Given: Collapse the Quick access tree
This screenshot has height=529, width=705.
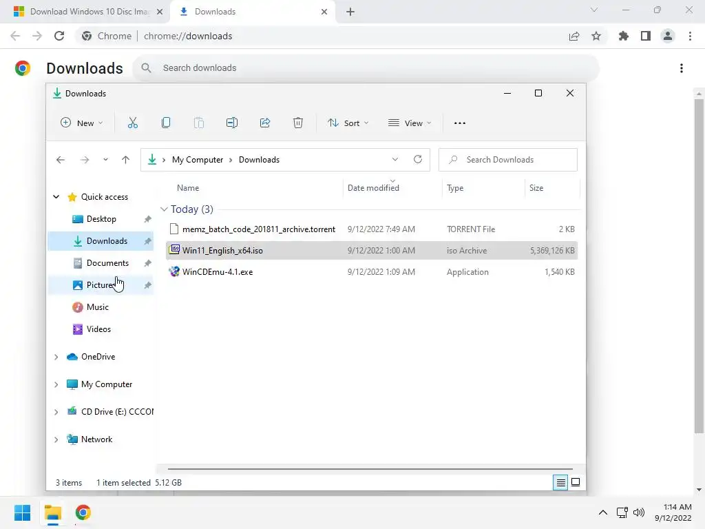Looking at the screenshot, I should point(56,196).
